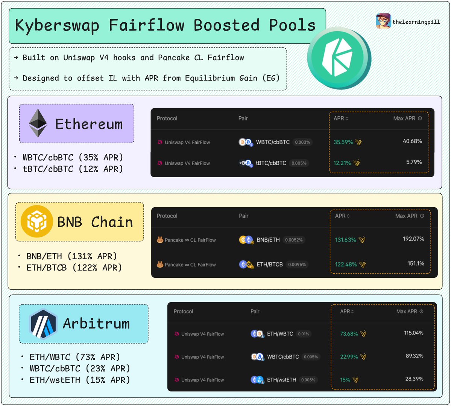Click bullet 'ETH/wstETH (15% APR)'
The image size is (451, 406).
[80, 380]
